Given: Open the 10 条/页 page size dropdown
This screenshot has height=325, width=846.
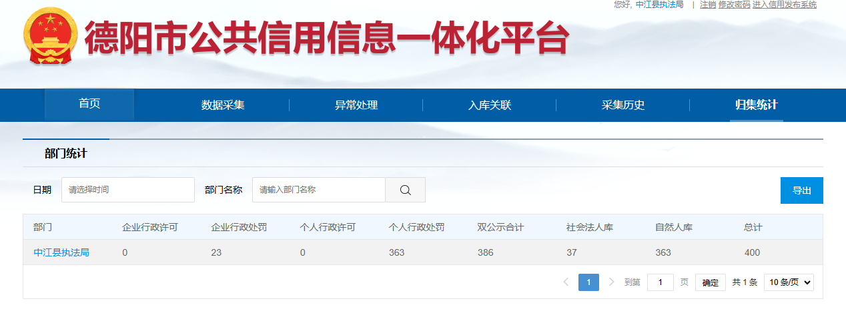Looking at the screenshot, I should click(789, 282).
